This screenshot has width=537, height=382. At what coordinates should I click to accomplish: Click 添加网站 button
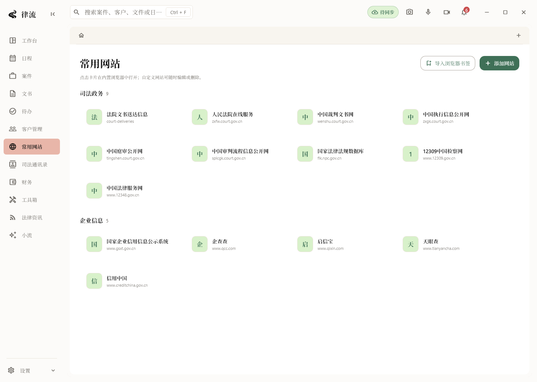coord(499,63)
